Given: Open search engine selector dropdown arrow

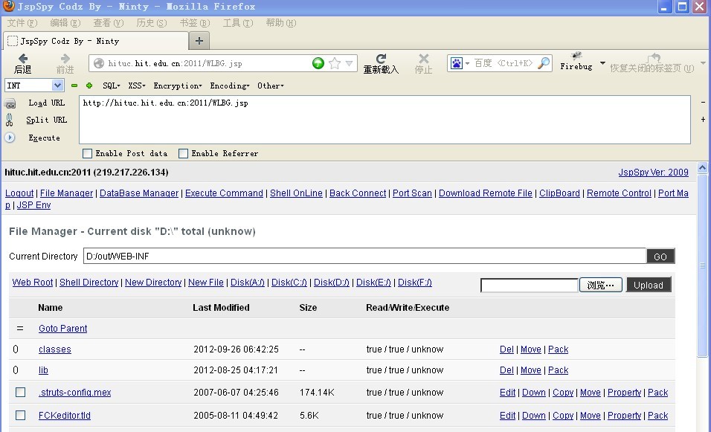Looking at the screenshot, I should point(467,63).
